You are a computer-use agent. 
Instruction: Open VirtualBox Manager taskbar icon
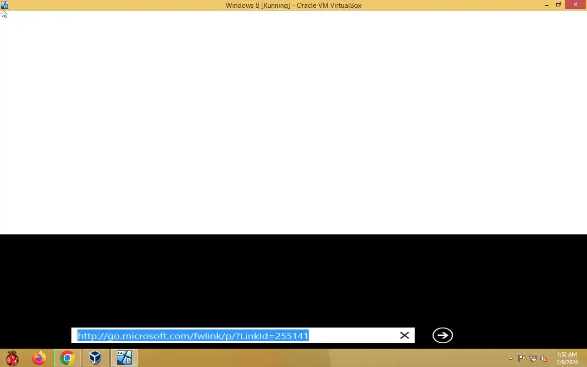95,358
